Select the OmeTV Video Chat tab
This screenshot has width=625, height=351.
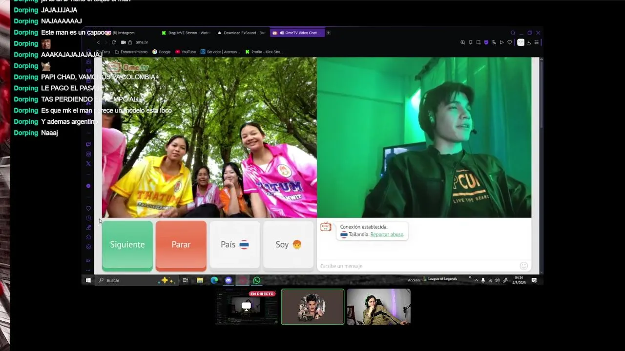click(x=297, y=33)
